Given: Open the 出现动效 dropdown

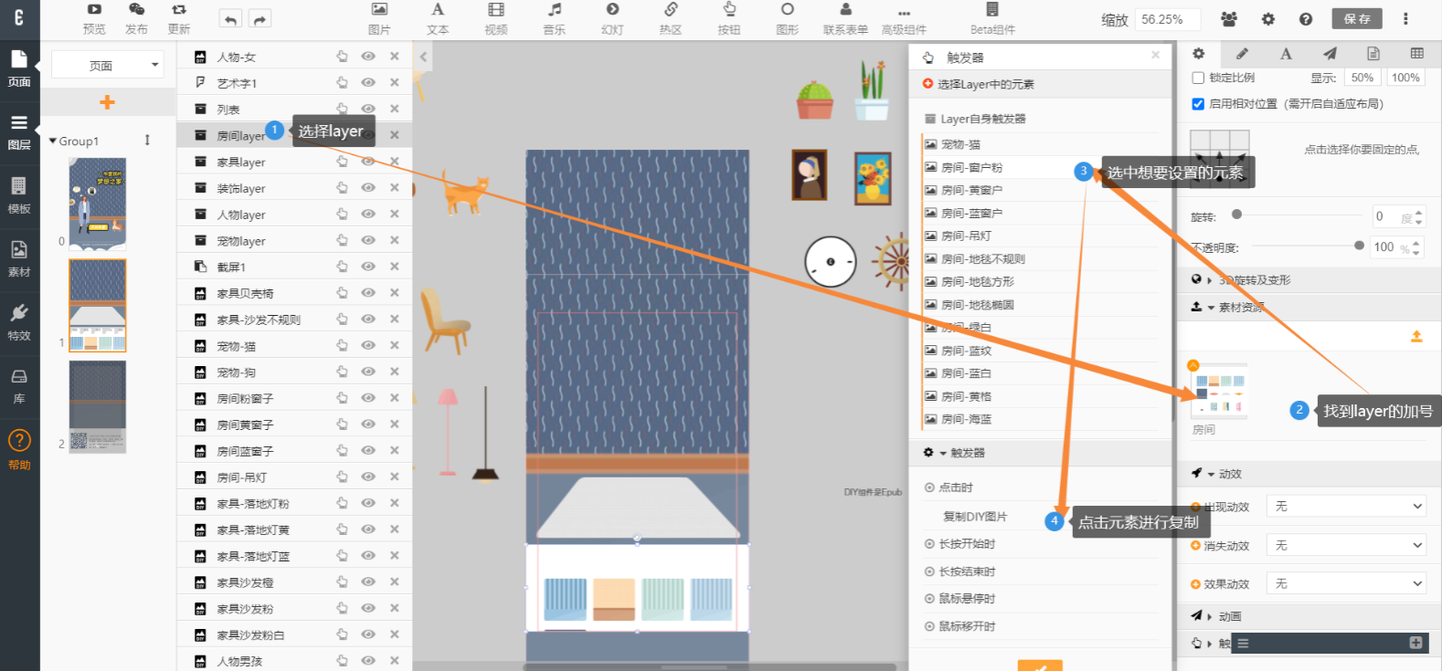Looking at the screenshot, I should 1346,507.
